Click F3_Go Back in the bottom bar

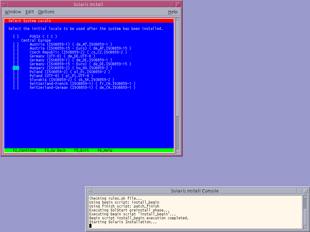55,150
